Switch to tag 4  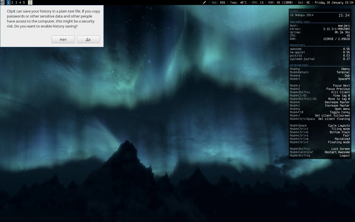20,2
